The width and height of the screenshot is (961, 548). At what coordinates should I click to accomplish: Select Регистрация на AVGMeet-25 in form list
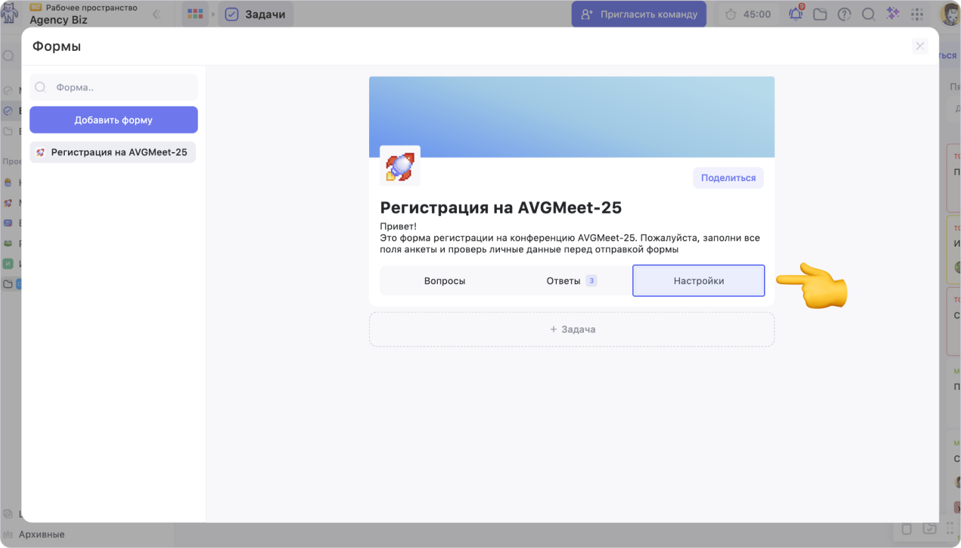coord(113,152)
